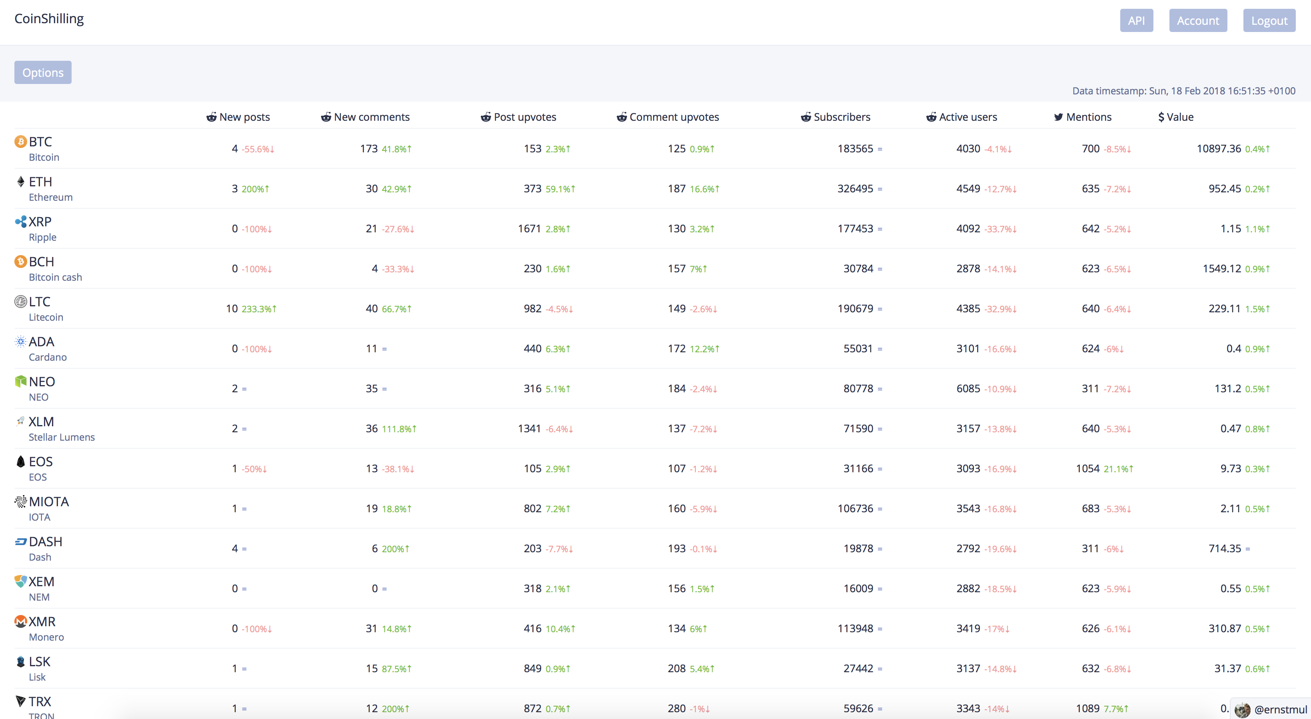
Task: Click EOS mentions count 1054
Action: 1087,469
